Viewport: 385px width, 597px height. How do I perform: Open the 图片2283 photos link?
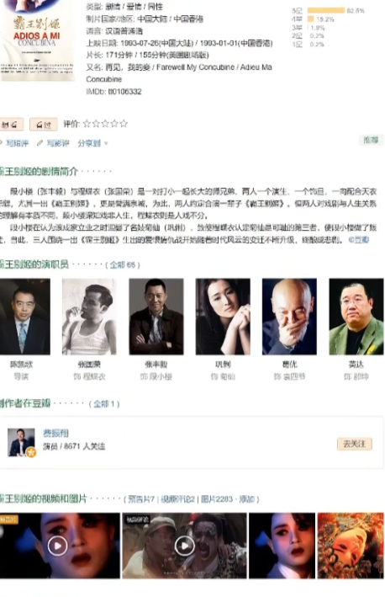click(x=217, y=498)
